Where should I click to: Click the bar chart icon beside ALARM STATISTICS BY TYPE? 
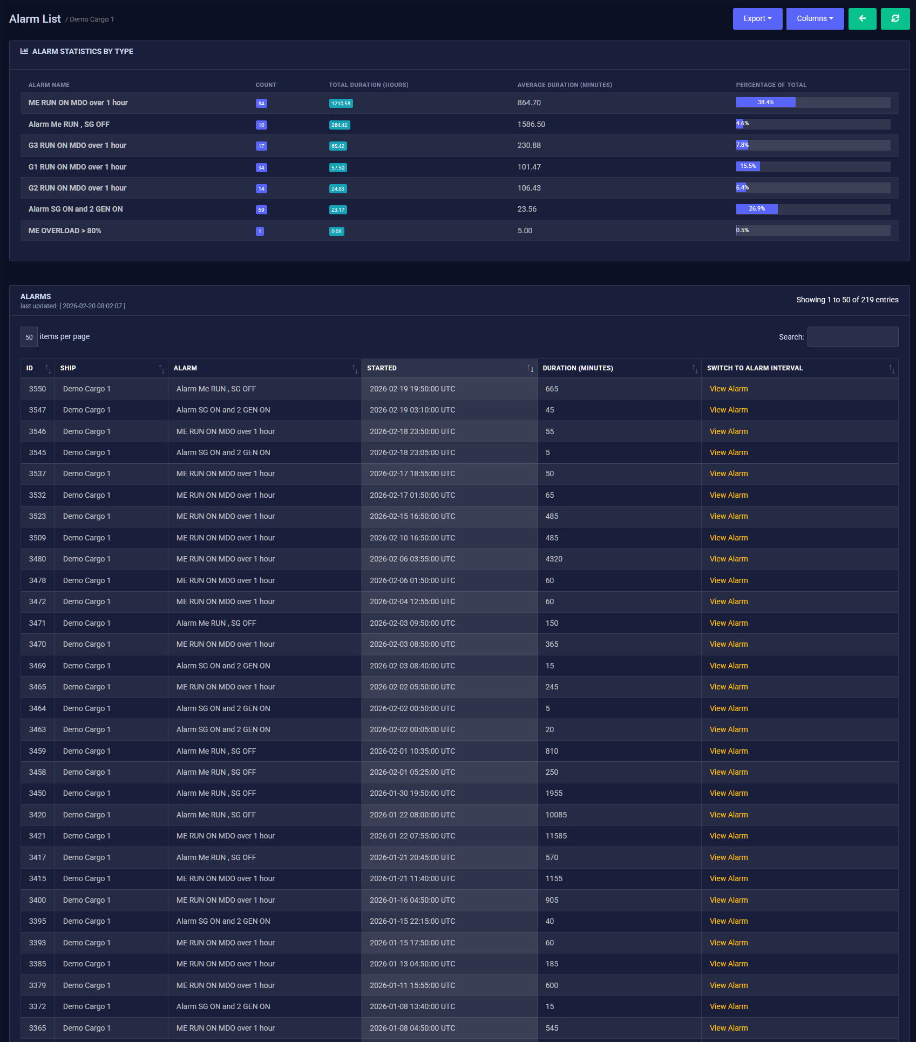click(x=24, y=51)
